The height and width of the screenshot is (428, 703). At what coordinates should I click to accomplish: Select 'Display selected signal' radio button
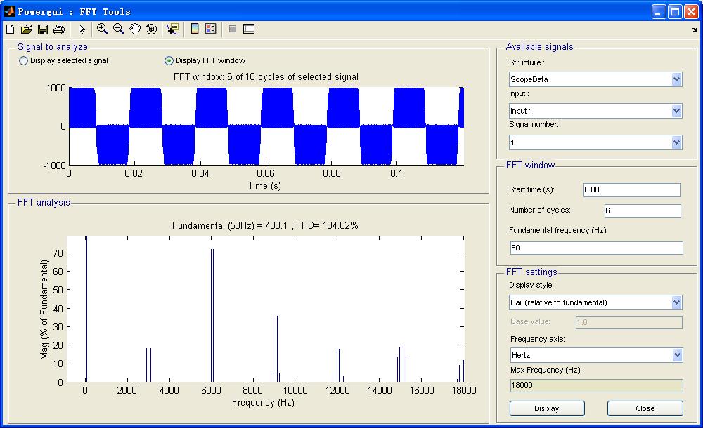coord(24,61)
